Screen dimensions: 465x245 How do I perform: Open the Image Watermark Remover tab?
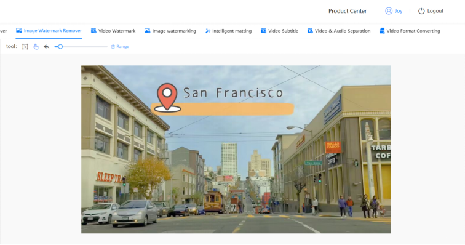pyautogui.click(x=49, y=31)
